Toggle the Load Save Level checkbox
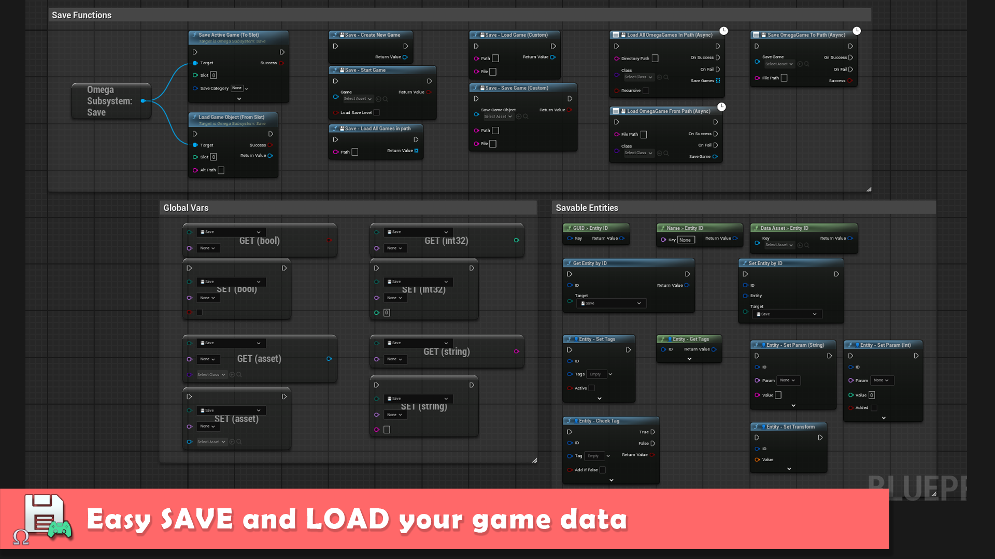 pos(377,112)
